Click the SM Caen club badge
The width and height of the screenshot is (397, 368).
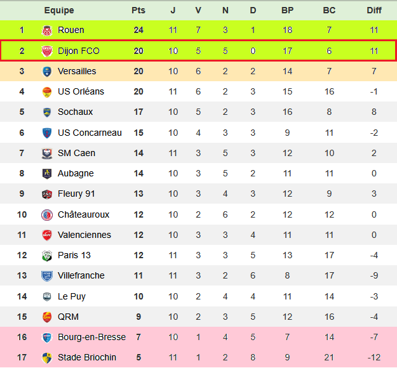coord(46,153)
